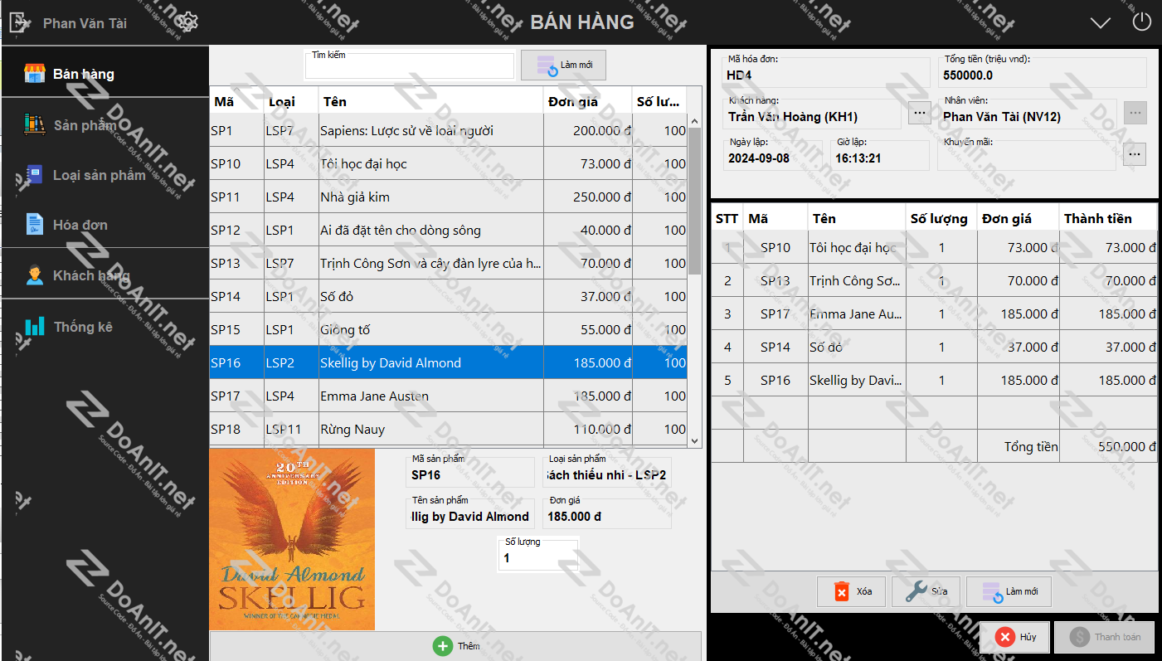
Task: Click the Mã sản phẩm field SP16
Action: (470, 472)
